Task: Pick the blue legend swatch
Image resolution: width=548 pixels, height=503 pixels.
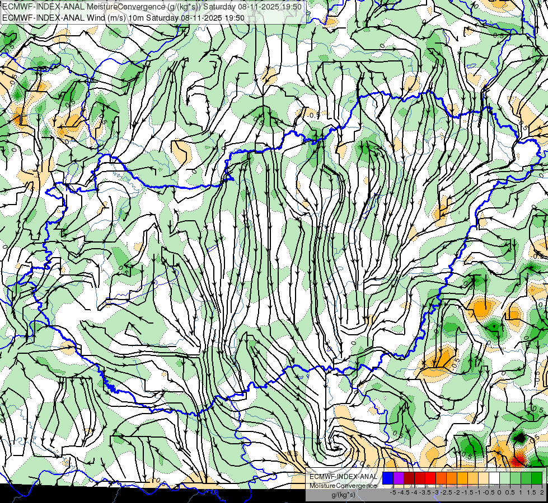Action: 388,478
